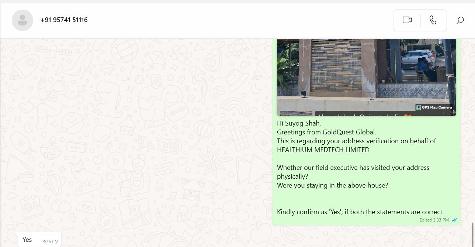475x247 pixels.
Task: Click 'Were you staying in the above house?'
Action: [x=333, y=185]
